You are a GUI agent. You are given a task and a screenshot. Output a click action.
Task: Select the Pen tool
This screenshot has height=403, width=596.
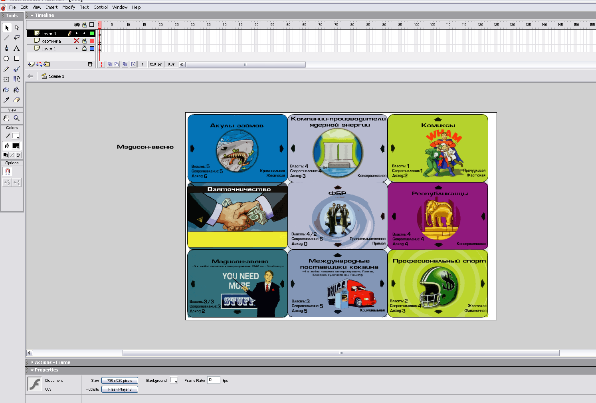(x=7, y=48)
